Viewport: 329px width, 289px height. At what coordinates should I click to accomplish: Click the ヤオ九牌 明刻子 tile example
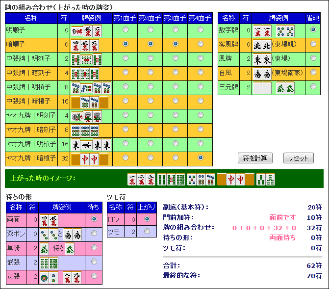86,116
